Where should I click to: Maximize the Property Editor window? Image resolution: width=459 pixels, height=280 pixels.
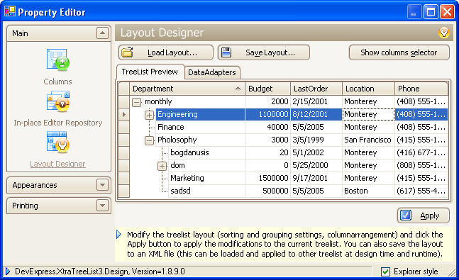tap(431, 12)
